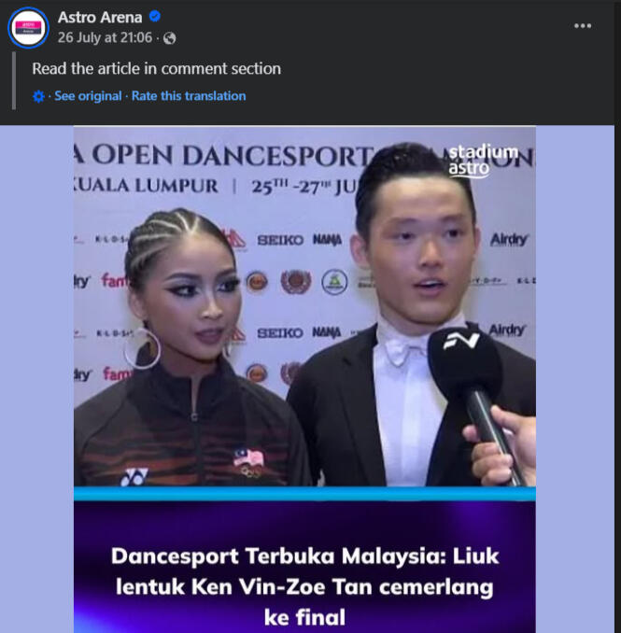The image size is (621, 633).
Task: Click the woman's hoop earring
Action: (x=142, y=349)
